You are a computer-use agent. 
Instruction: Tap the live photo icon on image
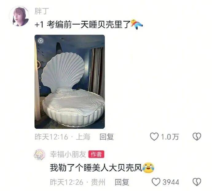pyautogui.click(x=41, y=41)
